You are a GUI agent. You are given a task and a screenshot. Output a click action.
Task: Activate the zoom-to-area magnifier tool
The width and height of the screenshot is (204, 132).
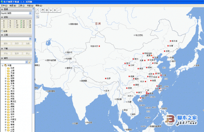[x=37, y=17]
